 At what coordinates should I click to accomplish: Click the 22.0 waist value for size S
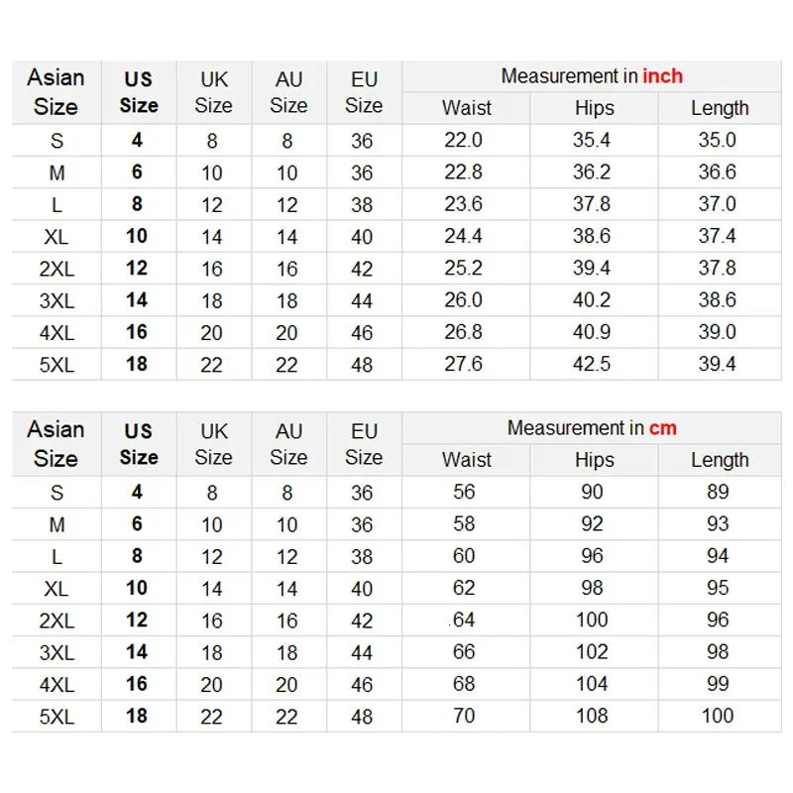(x=463, y=140)
